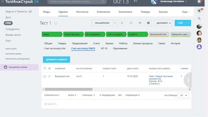Click the Расширения button
The image size is (208, 117).
tap(102, 23)
